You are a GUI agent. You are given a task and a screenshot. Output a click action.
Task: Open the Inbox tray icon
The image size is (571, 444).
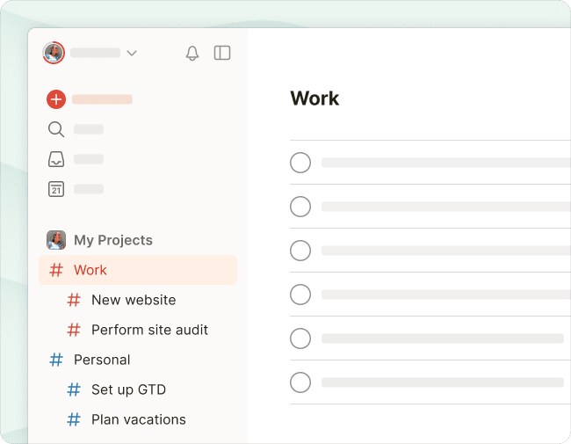coord(56,159)
